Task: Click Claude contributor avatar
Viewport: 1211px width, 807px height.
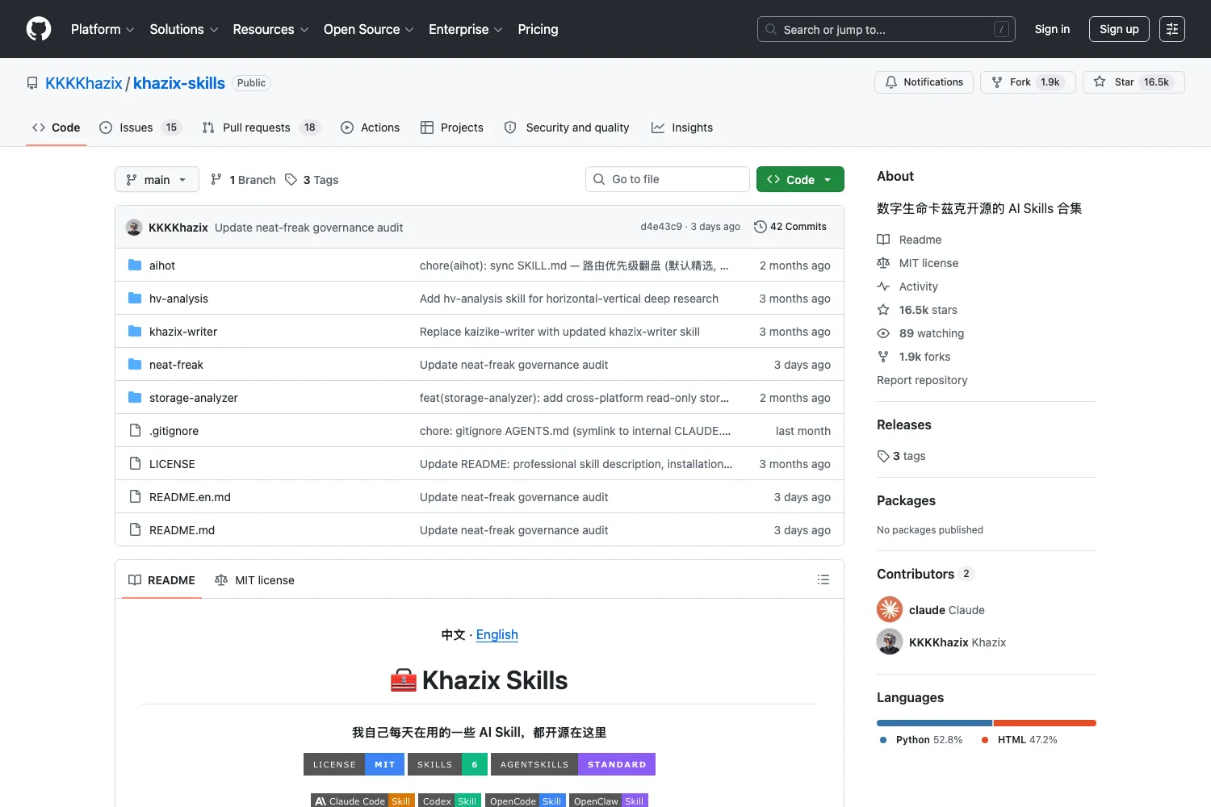Action: point(890,609)
